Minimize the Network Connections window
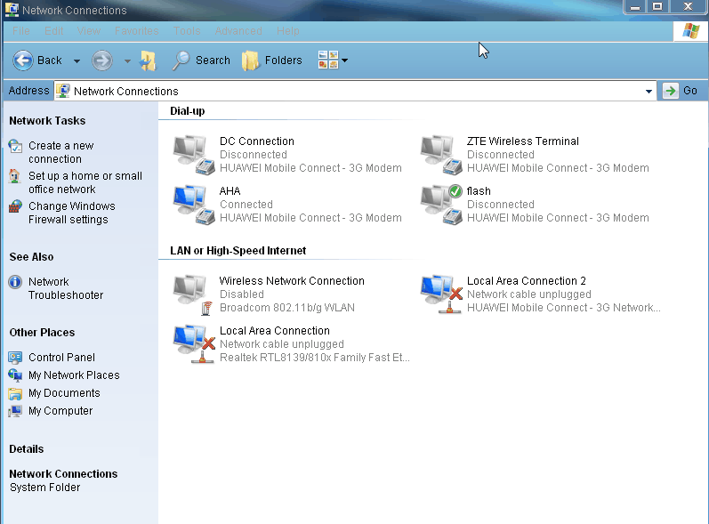The width and height of the screenshot is (709, 524). tap(635, 7)
